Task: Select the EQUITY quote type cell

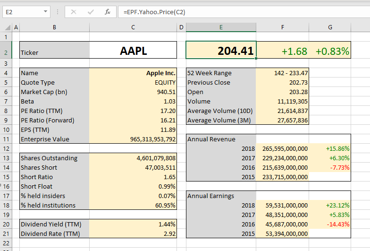Action: coord(133,82)
